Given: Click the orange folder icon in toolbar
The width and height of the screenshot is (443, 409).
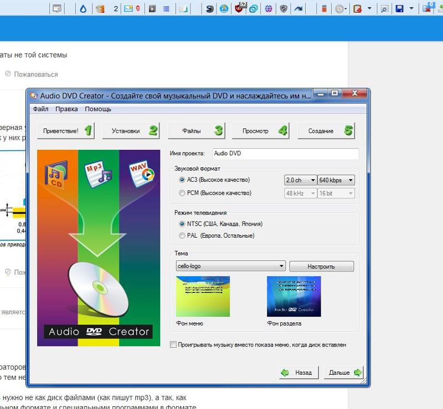Looking at the screenshot, I should pos(100,9).
